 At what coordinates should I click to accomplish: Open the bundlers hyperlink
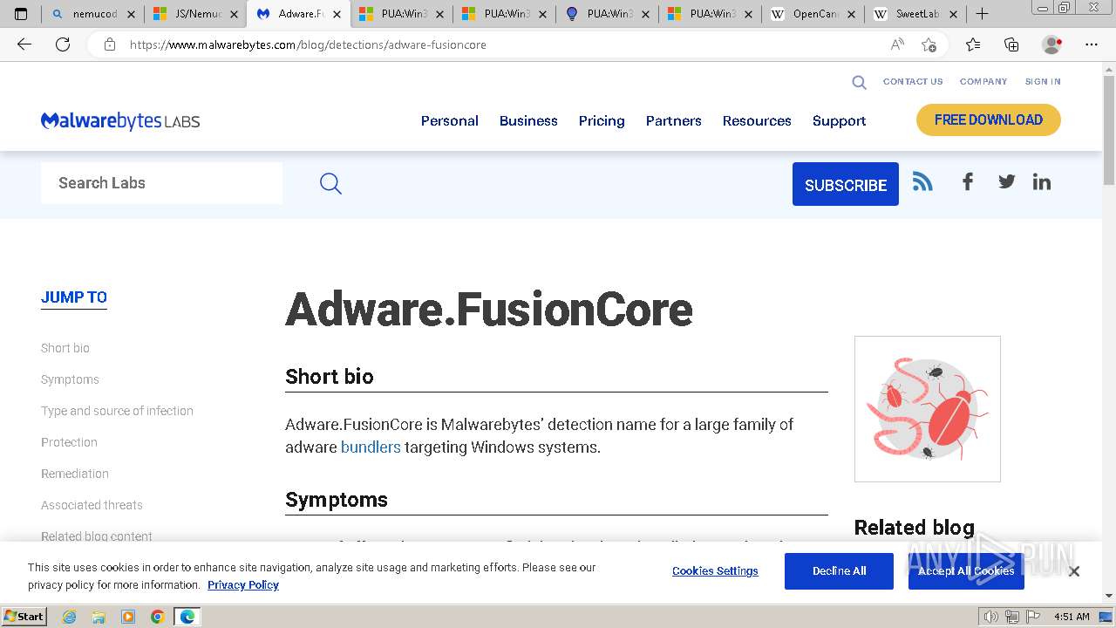pos(371,447)
